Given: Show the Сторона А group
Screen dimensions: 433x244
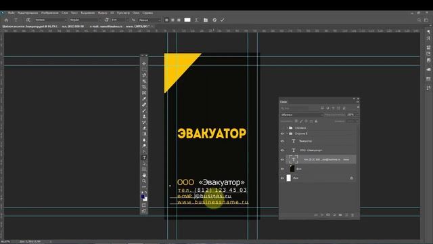Looking at the screenshot, I should [282, 128].
